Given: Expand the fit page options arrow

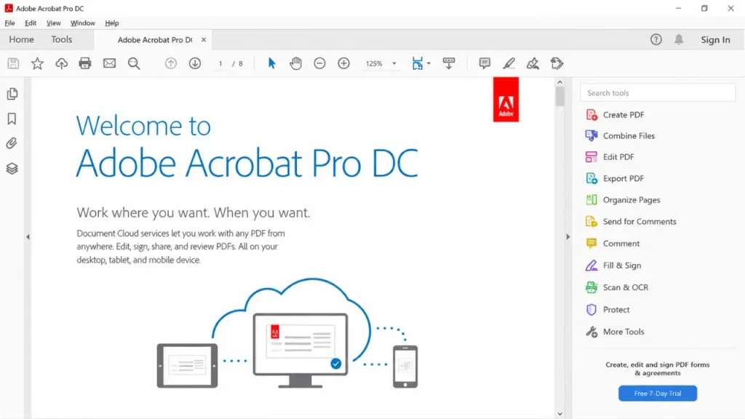Looking at the screenshot, I should point(429,63).
